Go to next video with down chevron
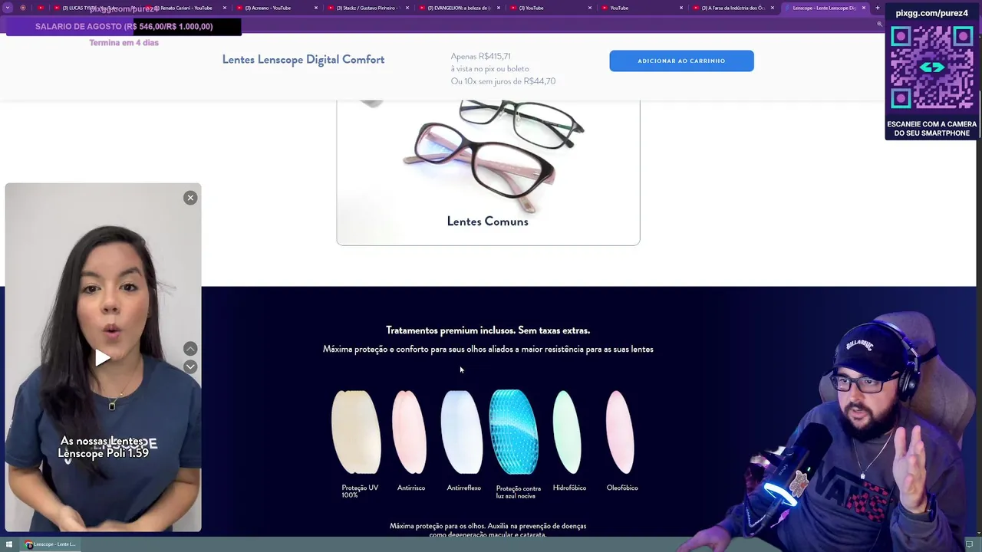This screenshot has width=982, height=552. click(x=190, y=366)
